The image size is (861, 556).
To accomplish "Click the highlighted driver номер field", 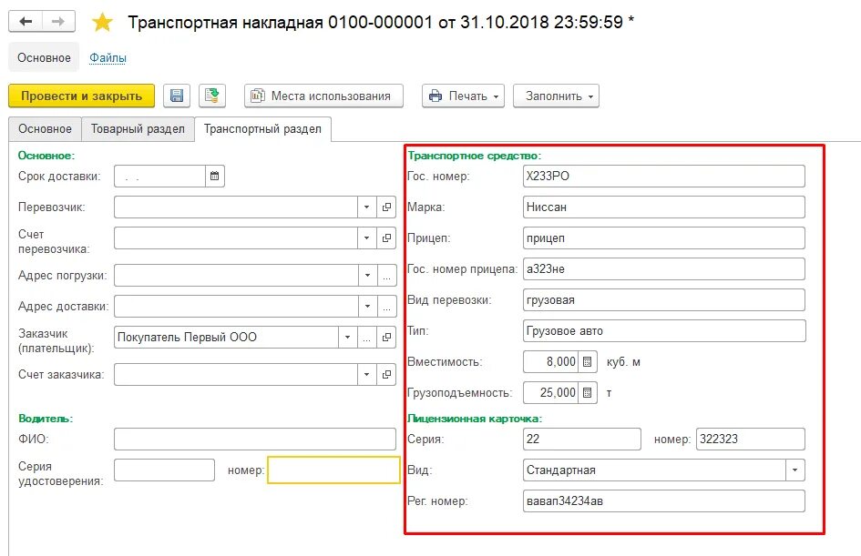I will 333,470.
